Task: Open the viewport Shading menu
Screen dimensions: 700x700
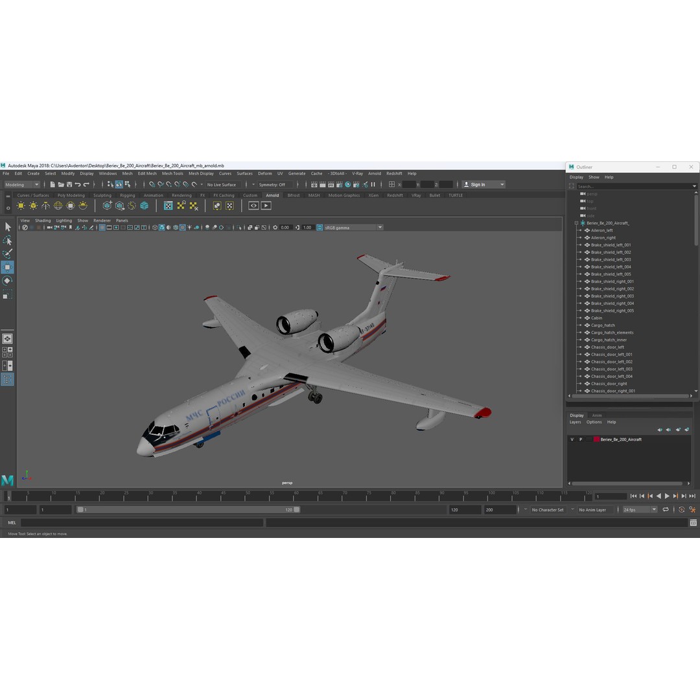Action: [x=43, y=220]
